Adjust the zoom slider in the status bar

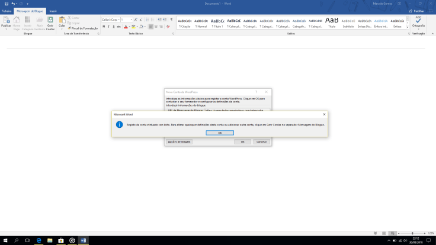point(412,234)
